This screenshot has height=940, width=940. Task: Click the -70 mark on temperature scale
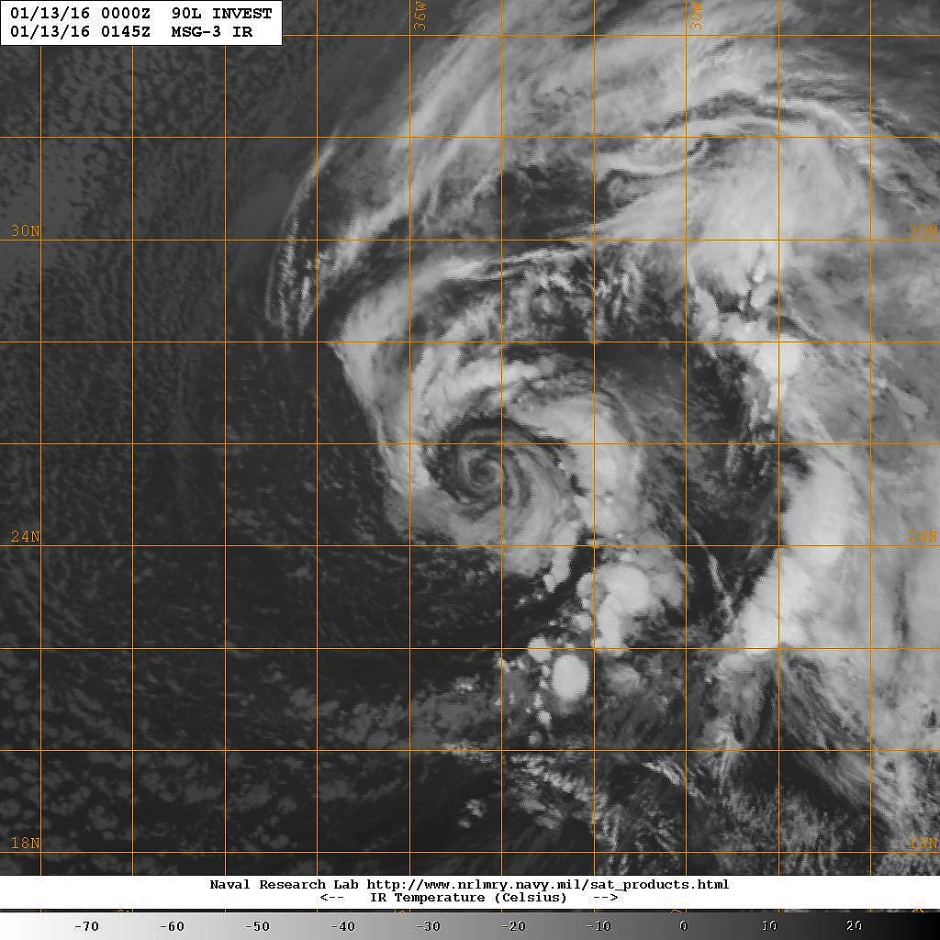tap(85, 926)
